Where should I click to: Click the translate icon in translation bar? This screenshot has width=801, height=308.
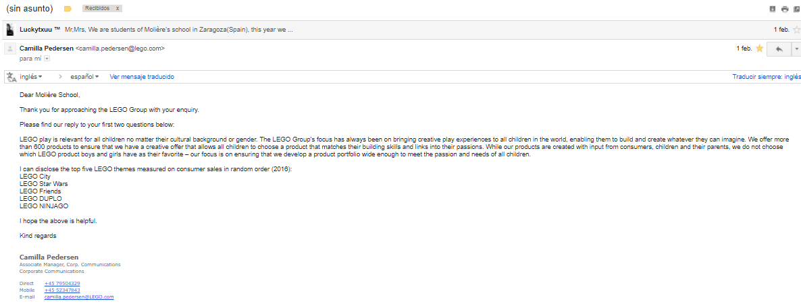(x=11, y=77)
